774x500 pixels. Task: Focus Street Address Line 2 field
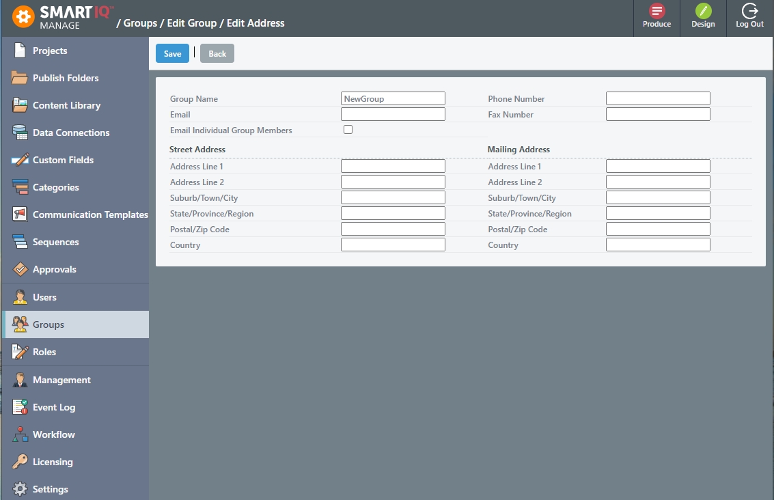(393, 182)
